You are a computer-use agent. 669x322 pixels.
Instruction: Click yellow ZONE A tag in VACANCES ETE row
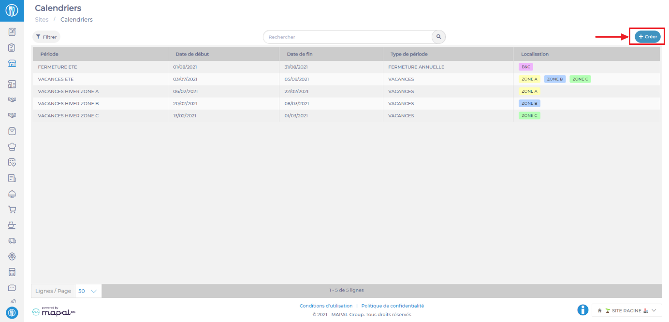(x=529, y=79)
